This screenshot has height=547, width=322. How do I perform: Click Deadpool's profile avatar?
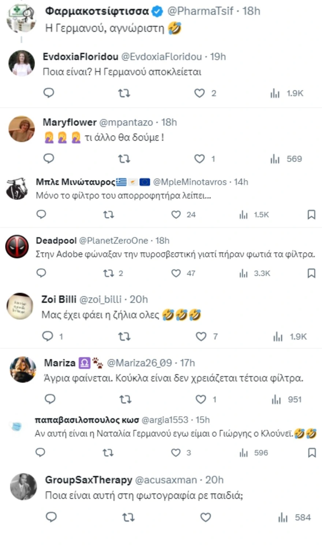(17, 247)
